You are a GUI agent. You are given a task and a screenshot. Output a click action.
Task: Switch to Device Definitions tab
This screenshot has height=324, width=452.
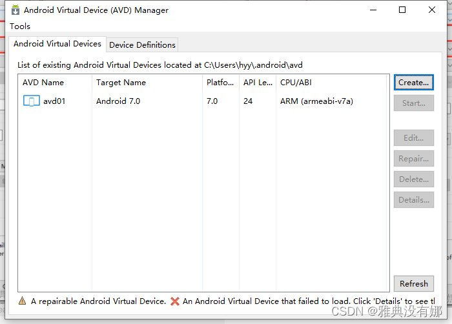tap(142, 45)
